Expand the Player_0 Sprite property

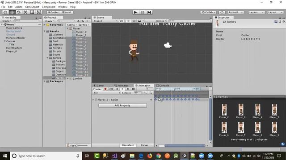[93, 100]
